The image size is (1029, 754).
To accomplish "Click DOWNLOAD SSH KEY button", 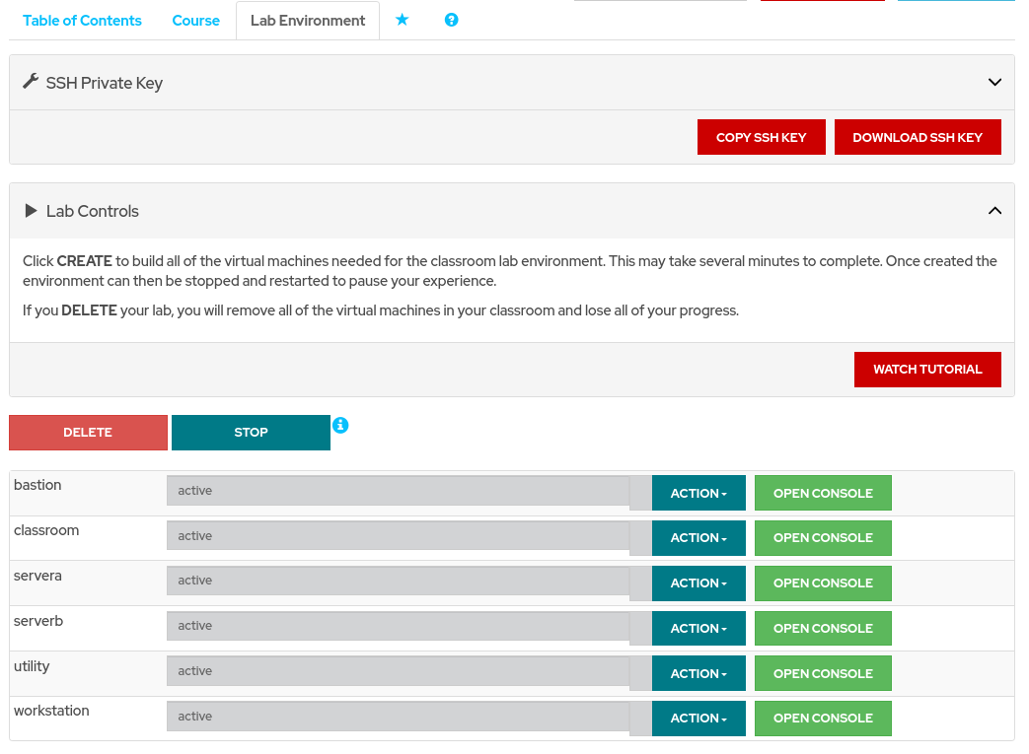I will point(918,138).
